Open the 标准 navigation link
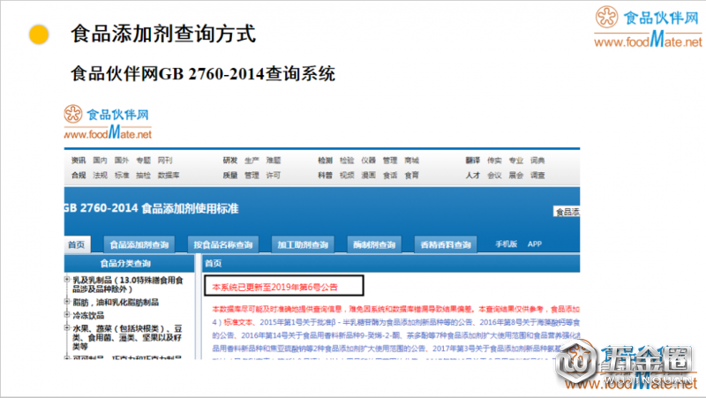The height and width of the screenshot is (398, 706). [122, 175]
